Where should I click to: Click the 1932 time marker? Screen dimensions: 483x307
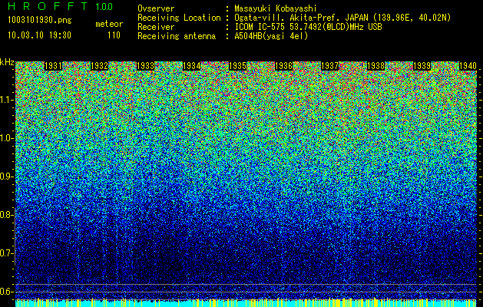(99, 66)
